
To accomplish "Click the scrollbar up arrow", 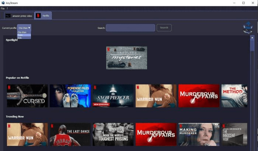I will (252, 38).
